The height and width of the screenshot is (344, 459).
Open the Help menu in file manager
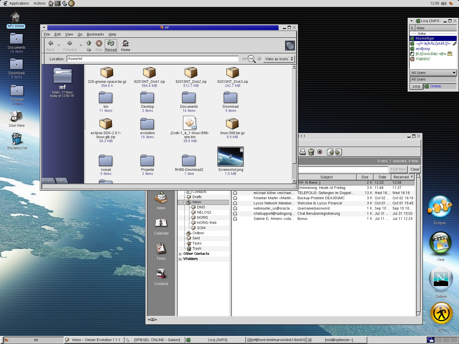(112, 34)
